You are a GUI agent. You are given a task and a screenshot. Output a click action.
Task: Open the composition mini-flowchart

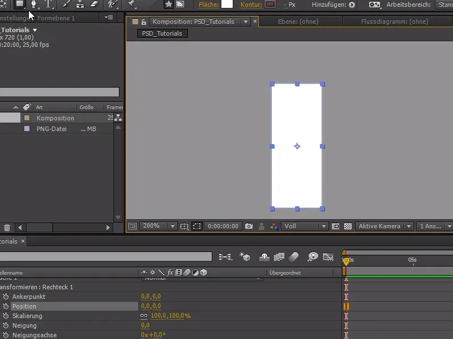pyautogui.click(x=225, y=257)
